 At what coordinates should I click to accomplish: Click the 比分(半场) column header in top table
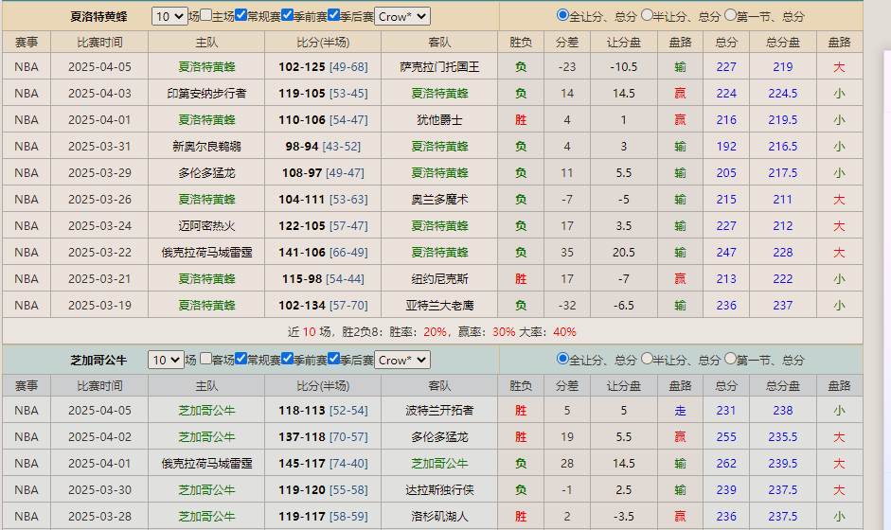tap(323, 43)
